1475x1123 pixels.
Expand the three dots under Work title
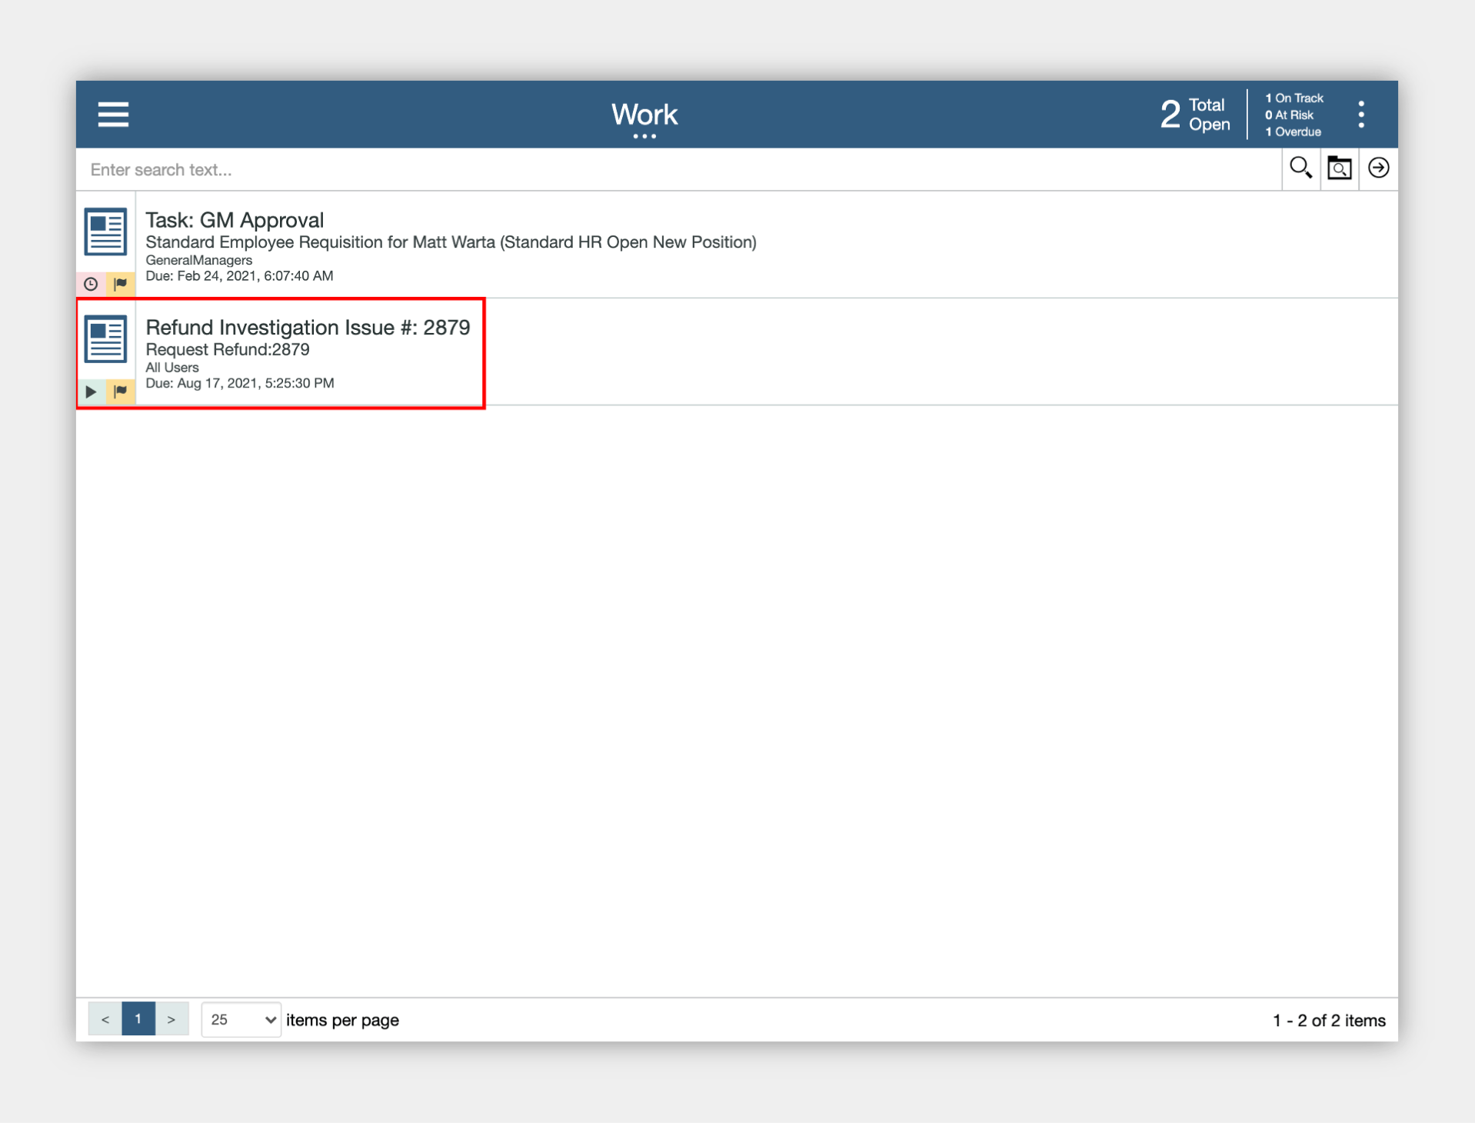[644, 136]
